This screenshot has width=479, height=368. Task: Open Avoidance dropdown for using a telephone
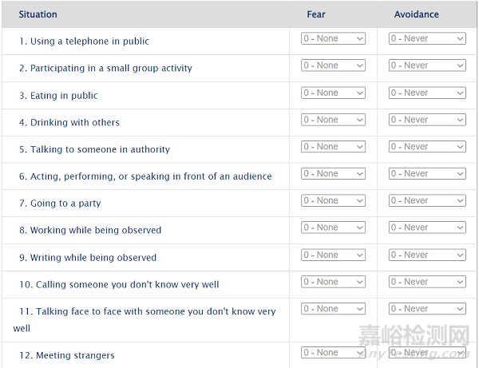click(x=427, y=38)
